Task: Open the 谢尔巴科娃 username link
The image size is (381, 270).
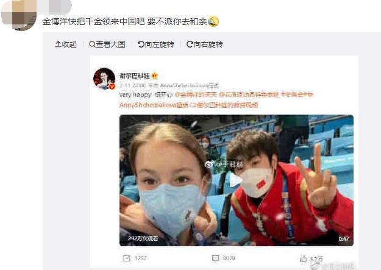Action: tap(134, 76)
